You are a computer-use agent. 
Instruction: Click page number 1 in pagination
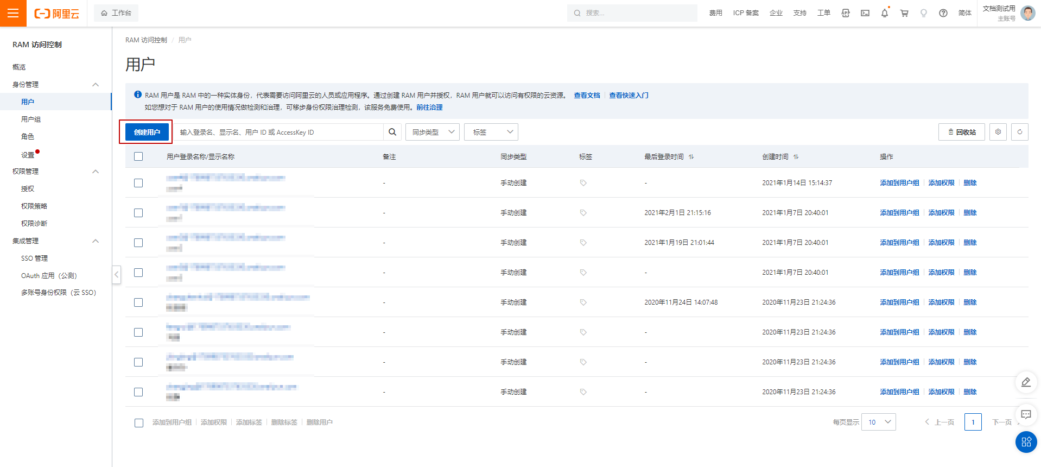973,422
